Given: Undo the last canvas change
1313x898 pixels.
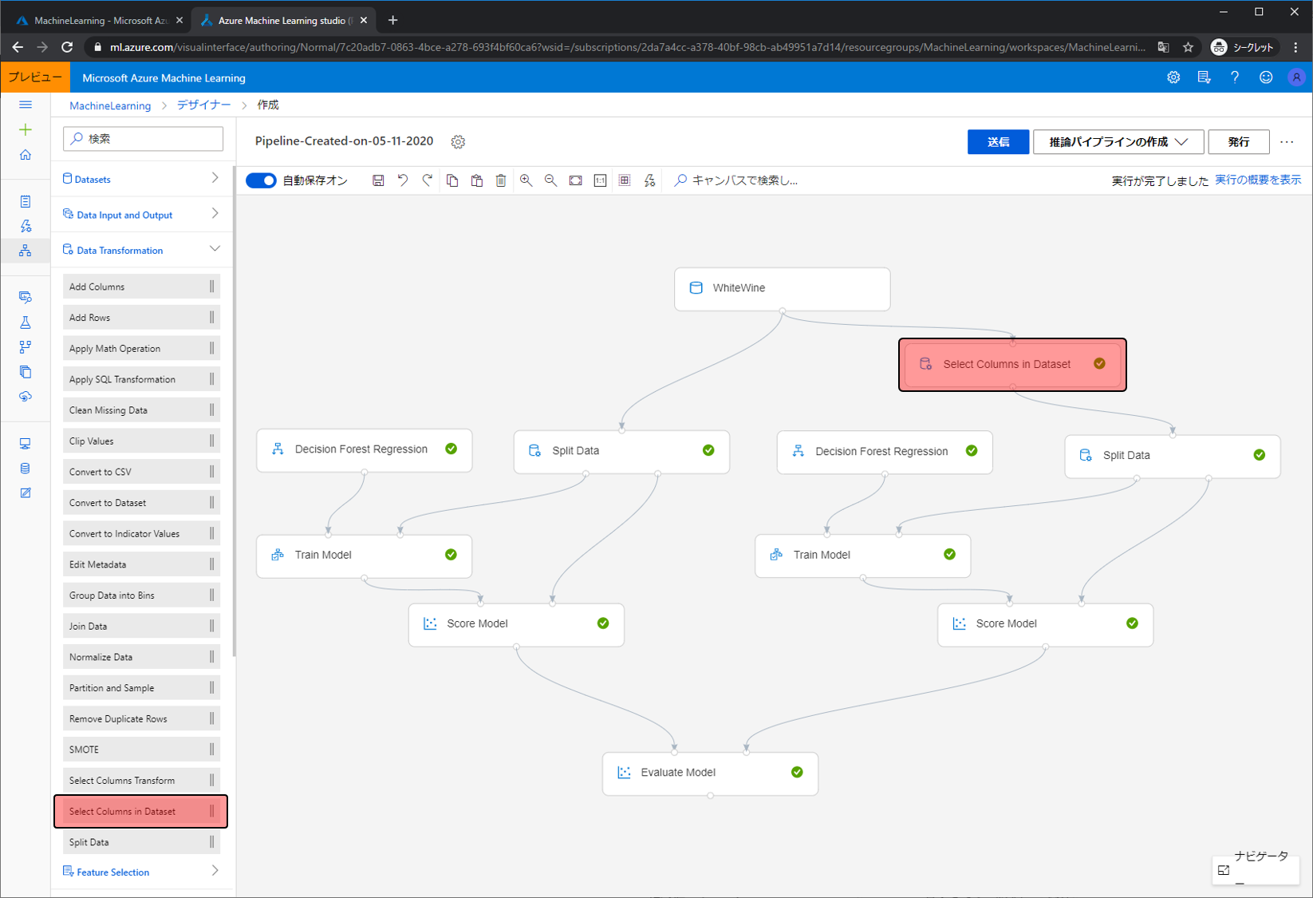Looking at the screenshot, I should [x=403, y=180].
